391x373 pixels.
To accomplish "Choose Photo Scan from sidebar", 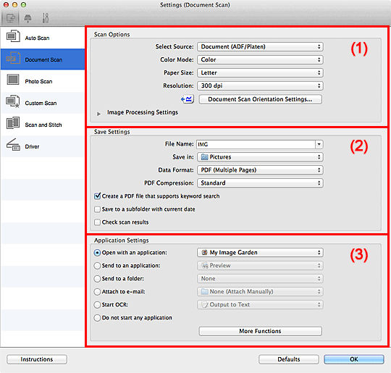I will click(x=43, y=81).
